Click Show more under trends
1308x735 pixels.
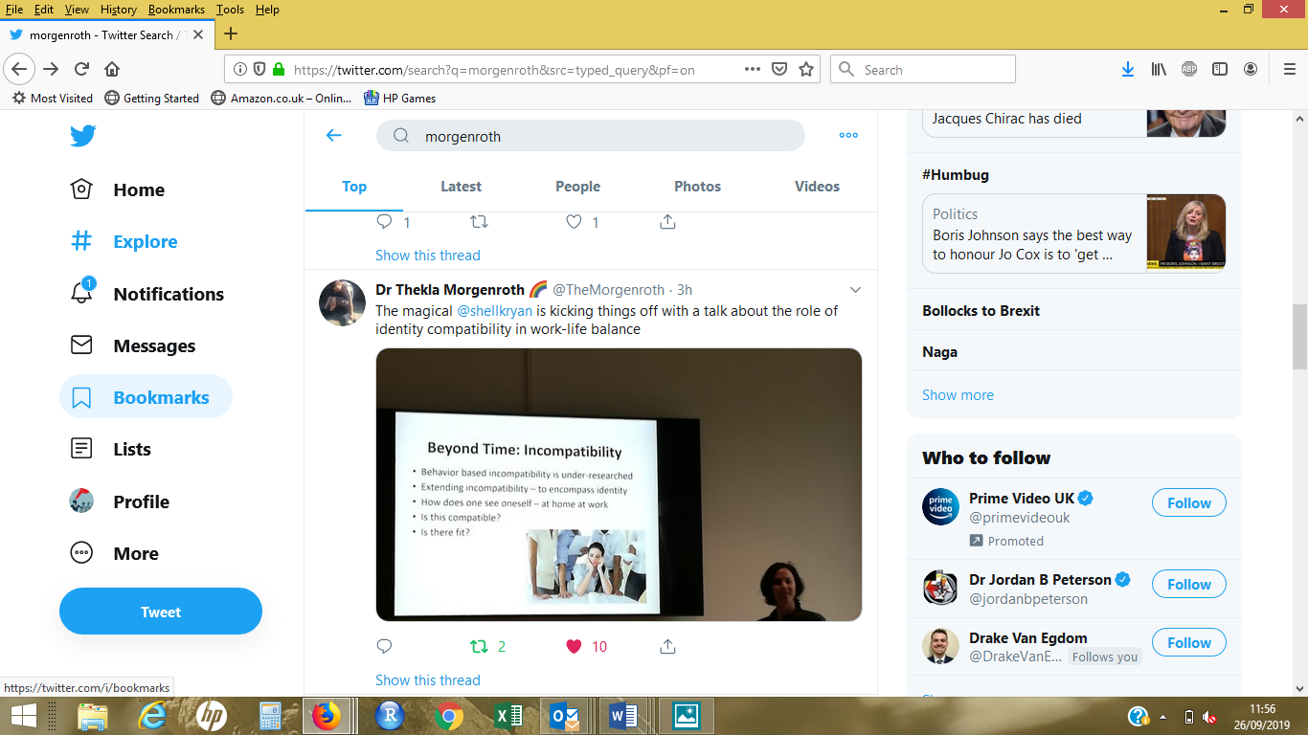point(958,394)
